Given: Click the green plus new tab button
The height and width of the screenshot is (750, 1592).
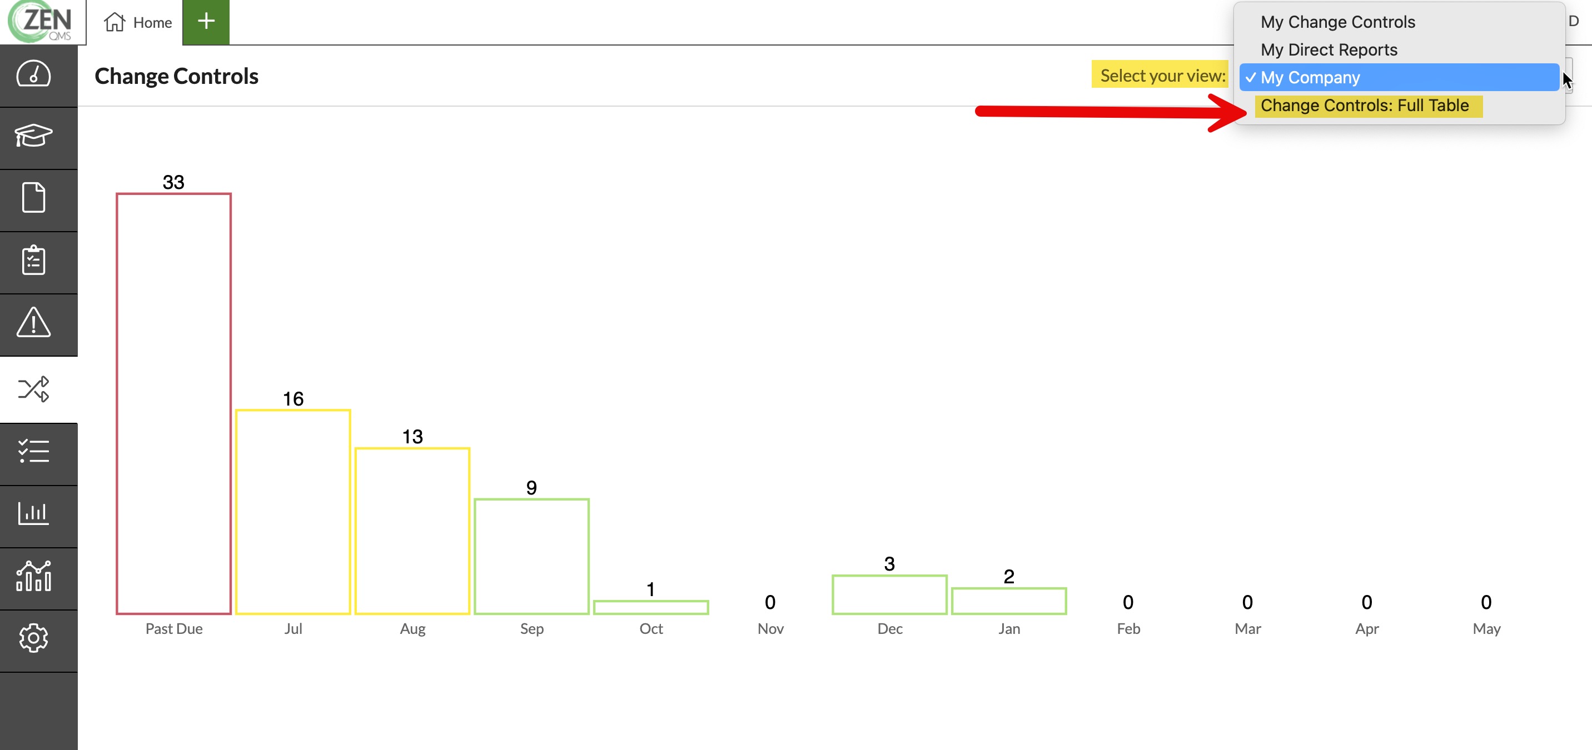Looking at the screenshot, I should (206, 22).
